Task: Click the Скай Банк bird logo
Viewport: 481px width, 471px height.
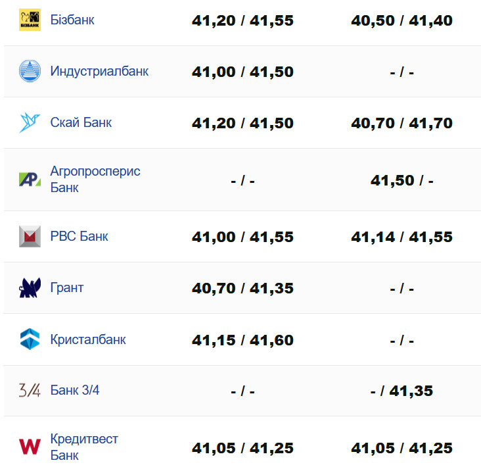Action: click(30, 122)
